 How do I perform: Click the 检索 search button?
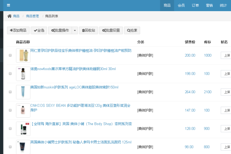[x=132, y=30]
